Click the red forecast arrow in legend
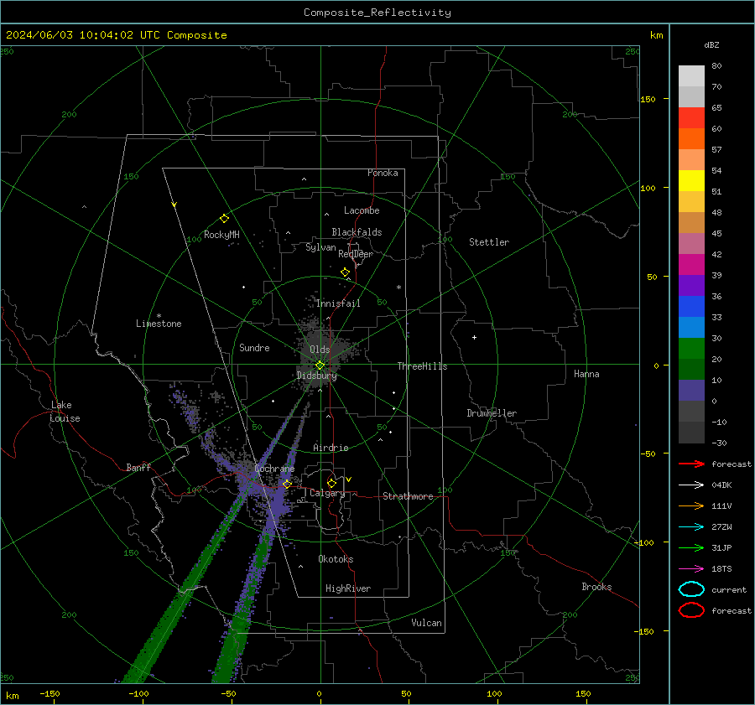The height and width of the screenshot is (705, 755). click(x=691, y=464)
